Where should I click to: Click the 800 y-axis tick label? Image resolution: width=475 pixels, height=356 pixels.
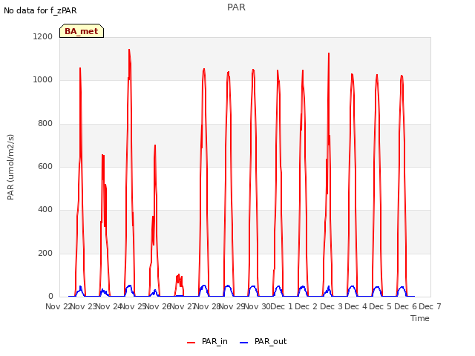[x=45, y=124]
